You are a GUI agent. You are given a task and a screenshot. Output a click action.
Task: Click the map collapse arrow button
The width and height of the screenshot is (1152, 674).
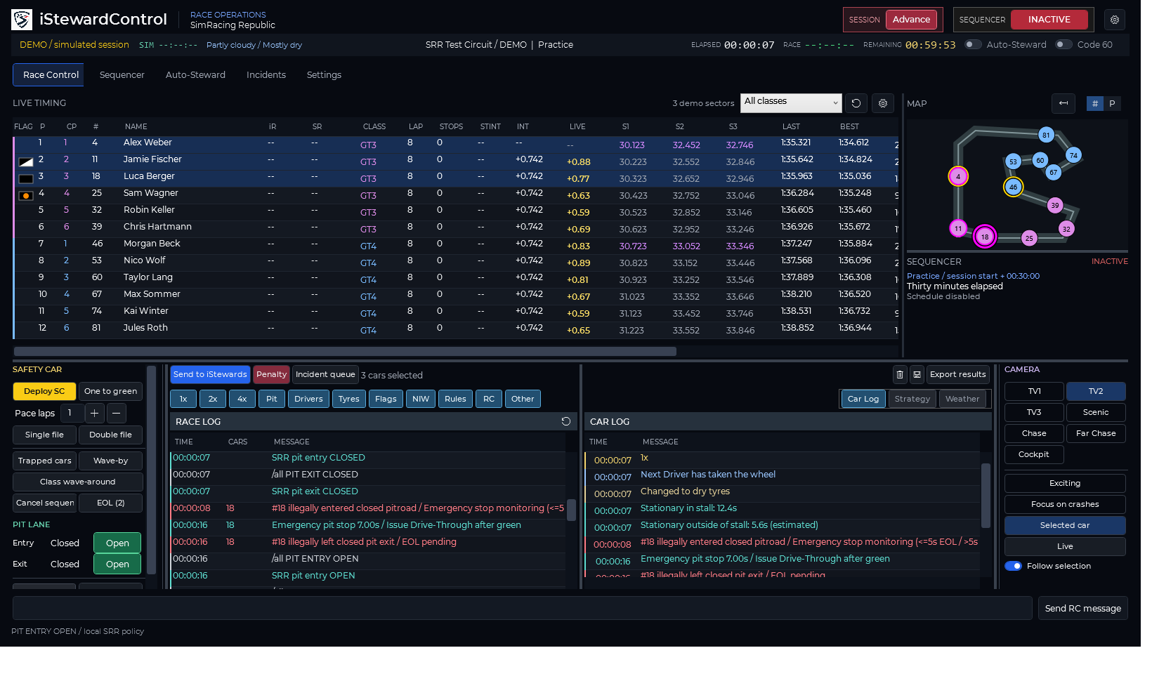(x=1063, y=103)
